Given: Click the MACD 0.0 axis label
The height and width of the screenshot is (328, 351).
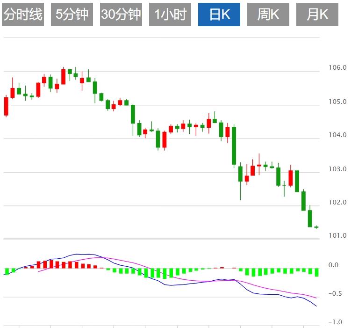Looking at the screenshot, I should [x=334, y=265].
